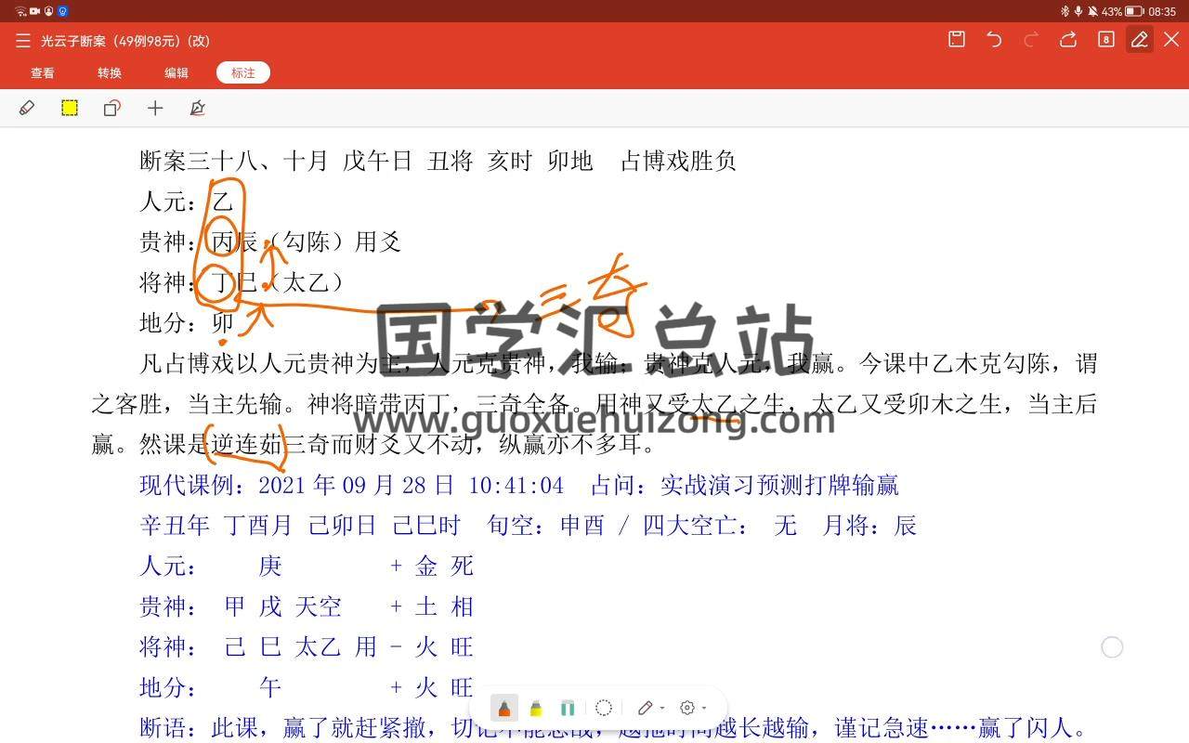Tap the Bluetooth icon in the status bar

click(1065, 11)
